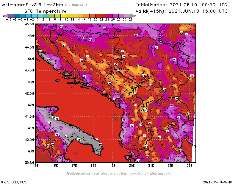Viewport: 238px width, 184px height.
Task: Click the 41N latitude label
Action: tap(31, 128)
